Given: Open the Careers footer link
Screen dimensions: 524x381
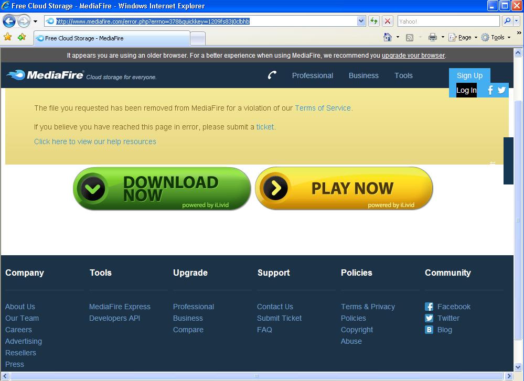Looking at the screenshot, I should pos(18,330).
